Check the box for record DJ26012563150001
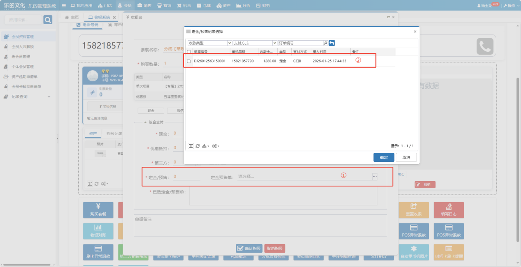This screenshot has width=521, height=267. tap(189, 61)
